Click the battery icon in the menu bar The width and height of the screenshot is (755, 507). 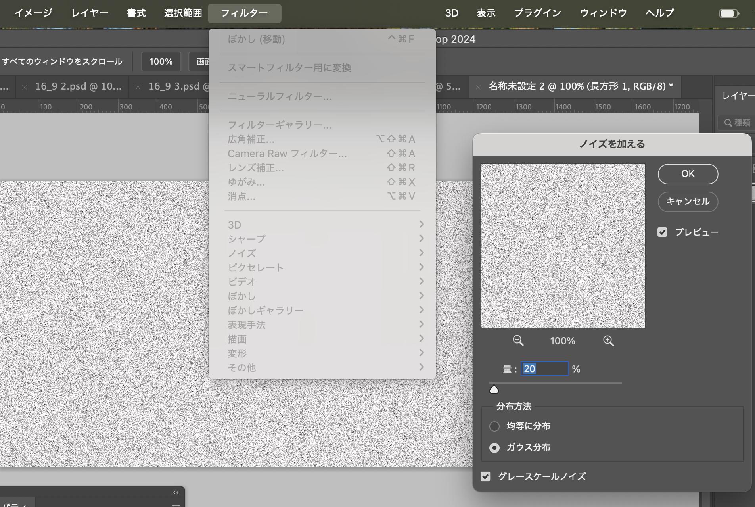click(728, 13)
